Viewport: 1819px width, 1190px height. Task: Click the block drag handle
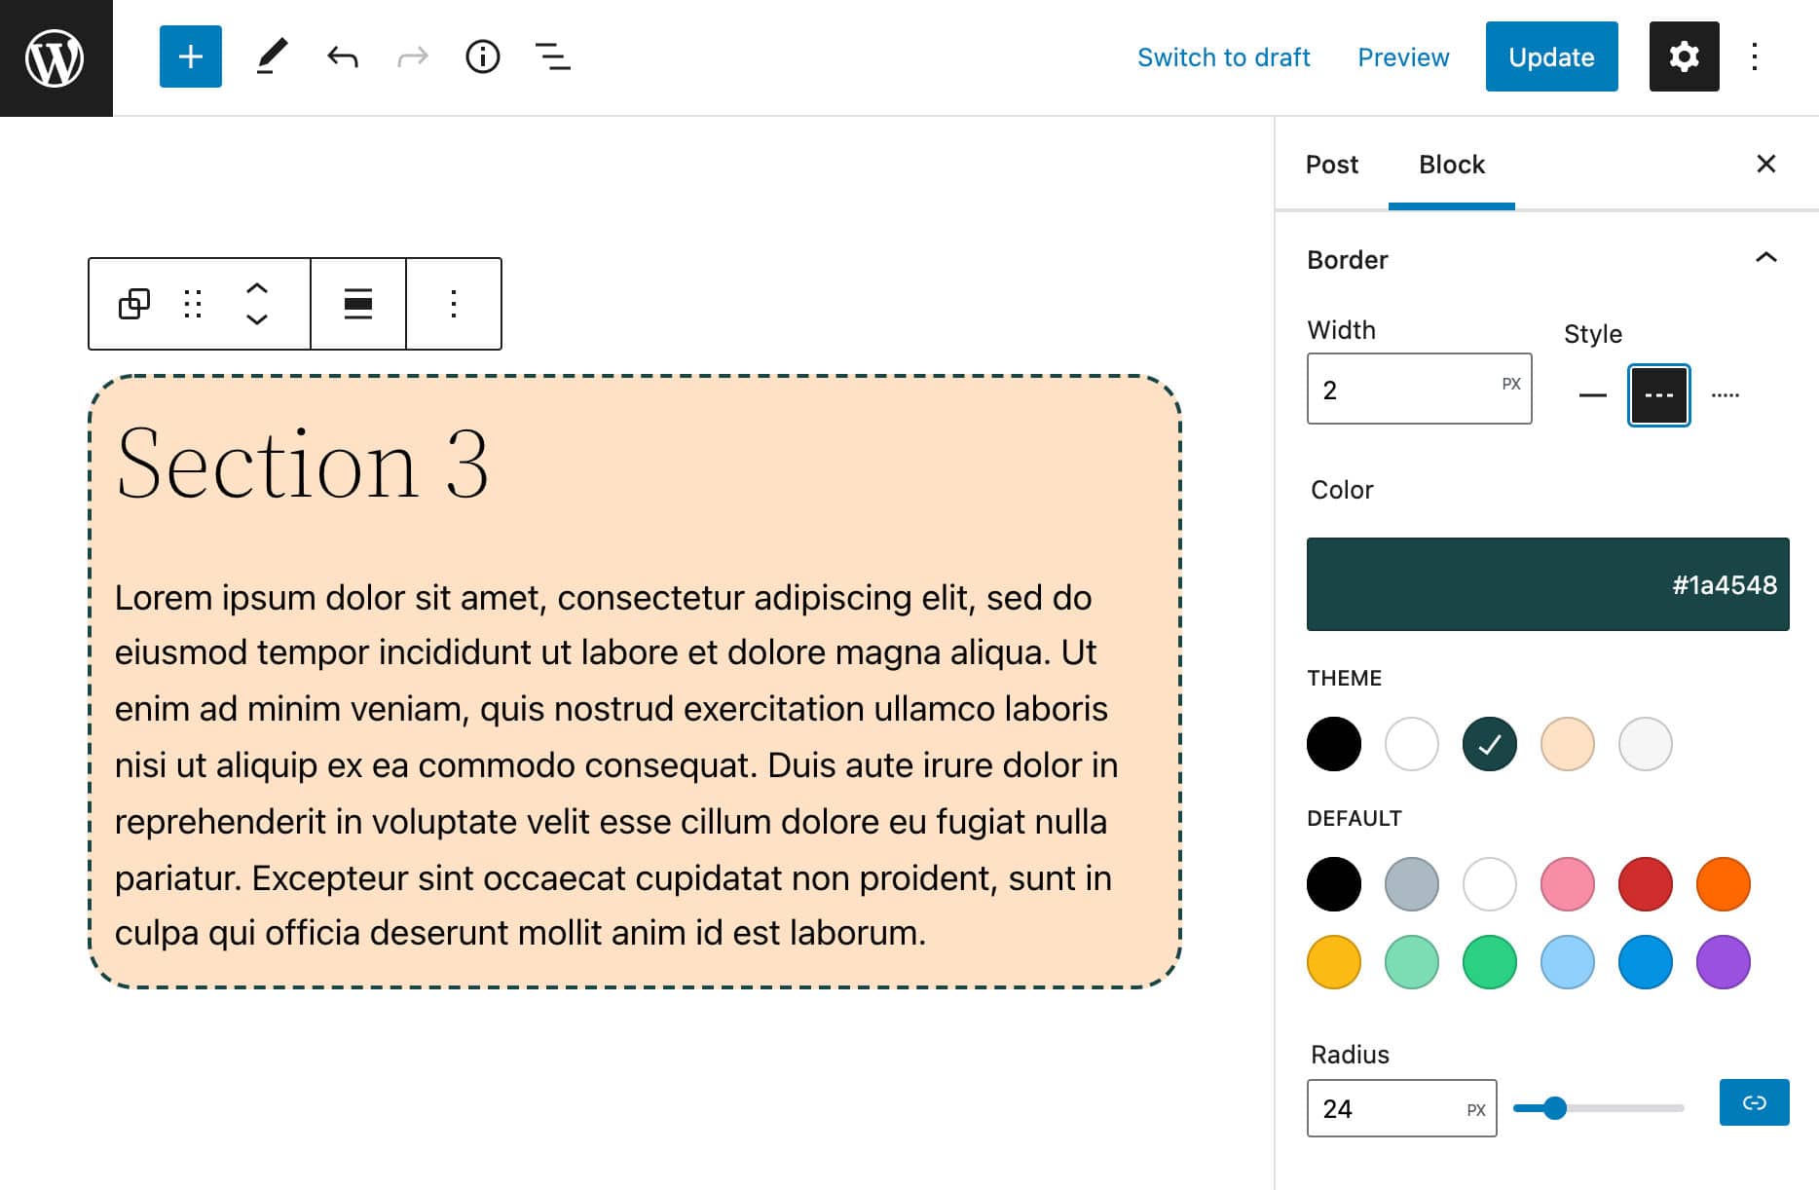[193, 304]
